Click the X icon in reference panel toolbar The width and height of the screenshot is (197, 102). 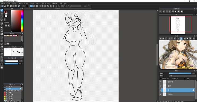(166, 38)
